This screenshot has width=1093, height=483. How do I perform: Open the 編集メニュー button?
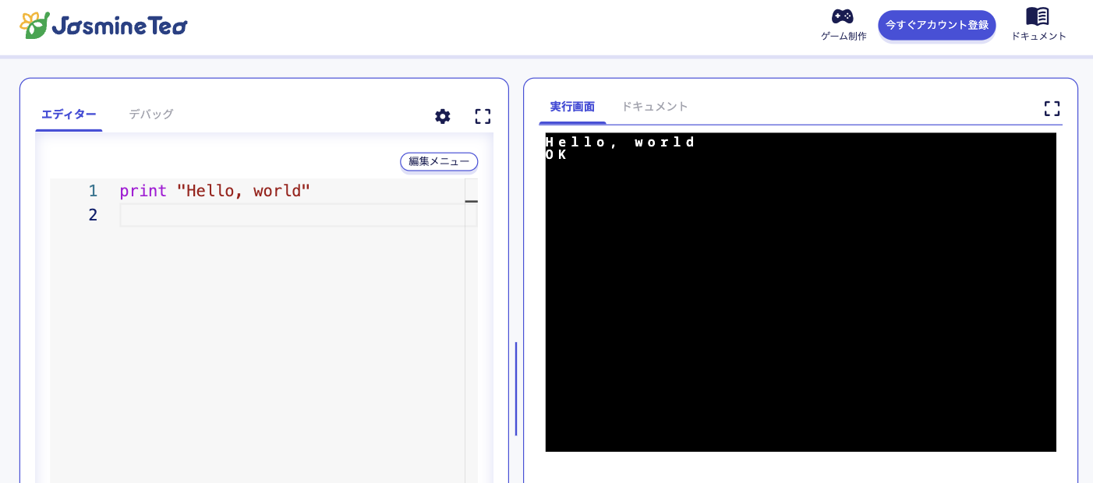coord(439,161)
